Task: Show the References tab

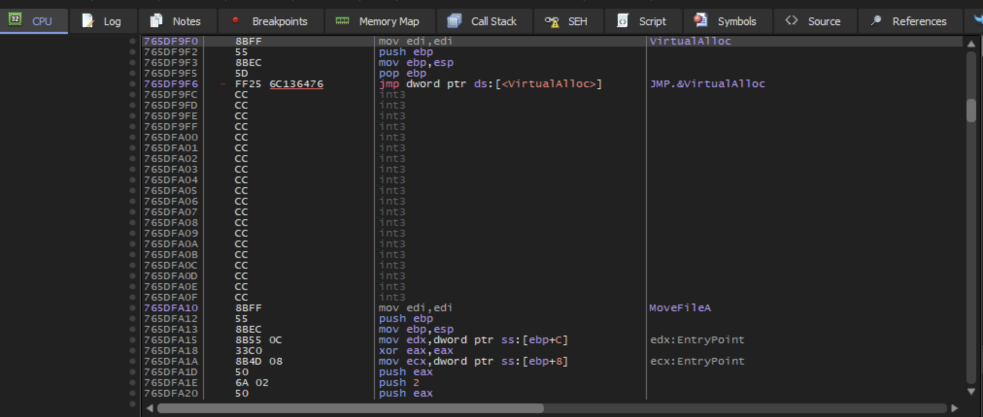Action: (910, 21)
